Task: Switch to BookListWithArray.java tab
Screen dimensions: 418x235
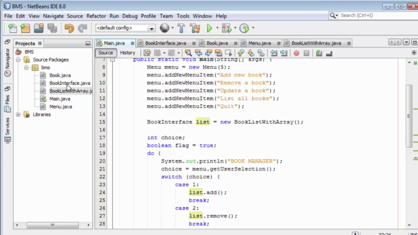Action: click(x=316, y=43)
